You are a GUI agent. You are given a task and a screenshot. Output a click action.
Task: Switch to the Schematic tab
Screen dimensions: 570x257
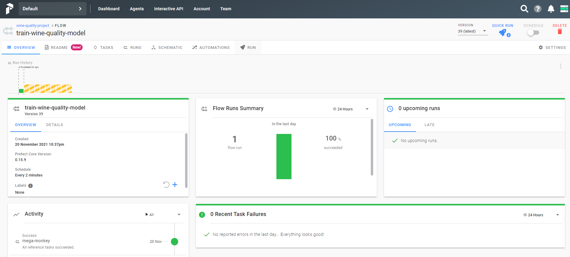point(167,48)
